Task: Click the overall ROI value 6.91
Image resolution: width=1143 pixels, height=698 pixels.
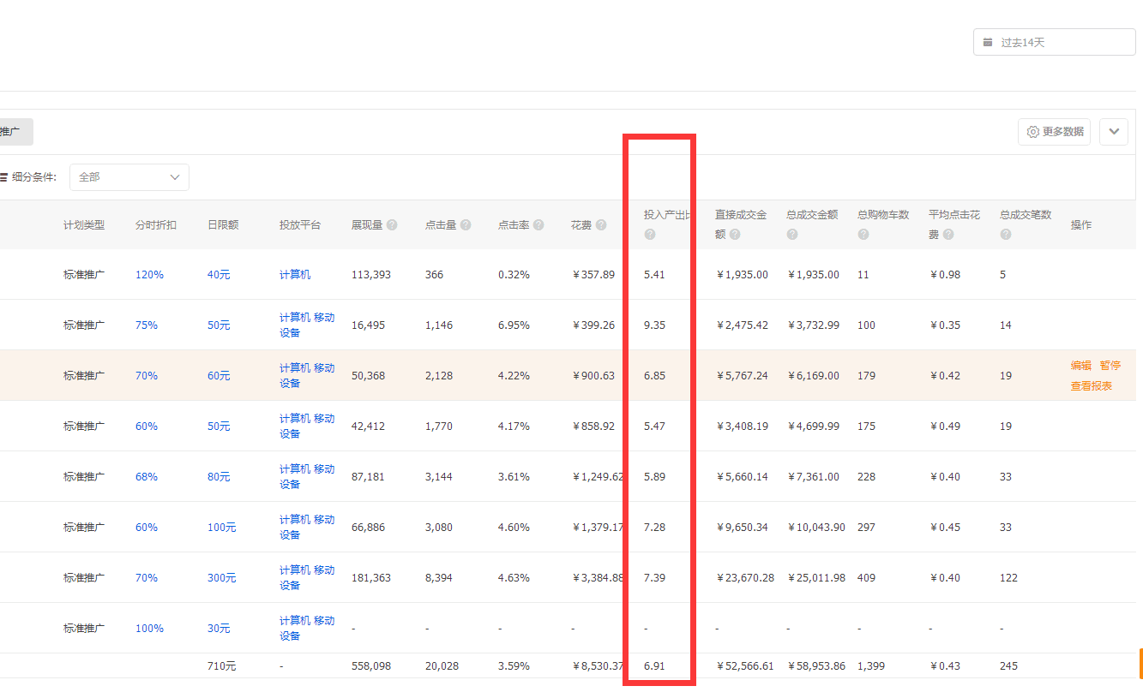Action: (x=654, y=666)
